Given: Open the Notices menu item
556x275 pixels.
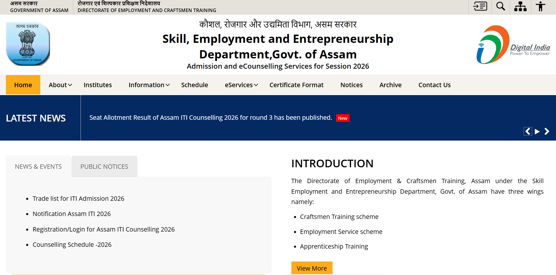Looking at the screenshot, I should coord(351,85).
